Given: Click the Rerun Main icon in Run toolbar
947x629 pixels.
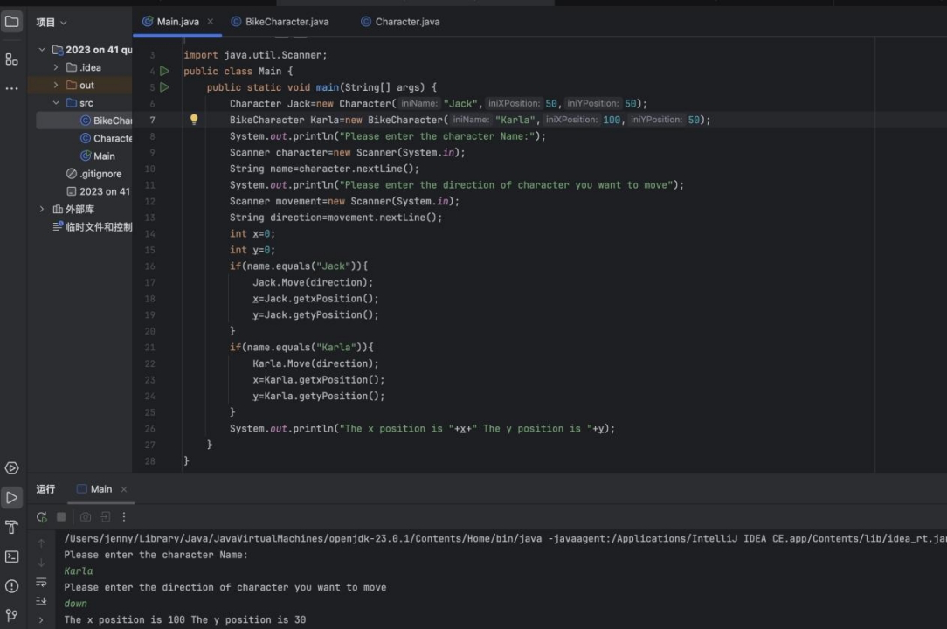Looking at the screenshot, I should (42, 517).
